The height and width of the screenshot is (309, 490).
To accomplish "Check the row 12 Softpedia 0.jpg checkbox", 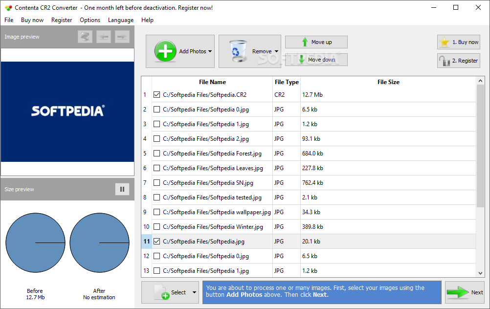I will click(x=157, y=256).
